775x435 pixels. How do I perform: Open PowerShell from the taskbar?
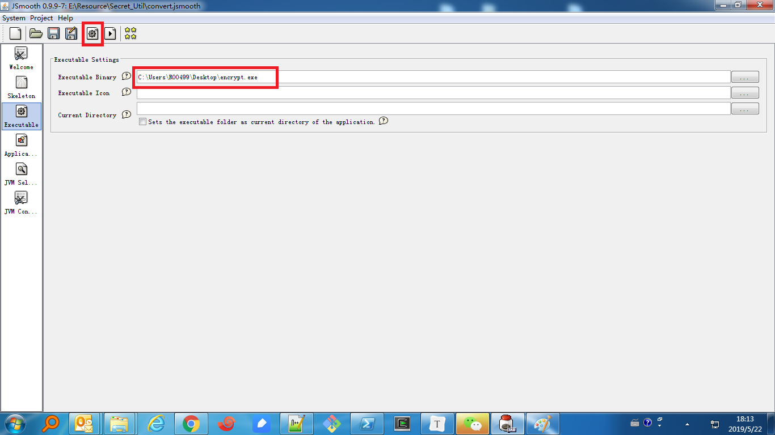point(367,423)
